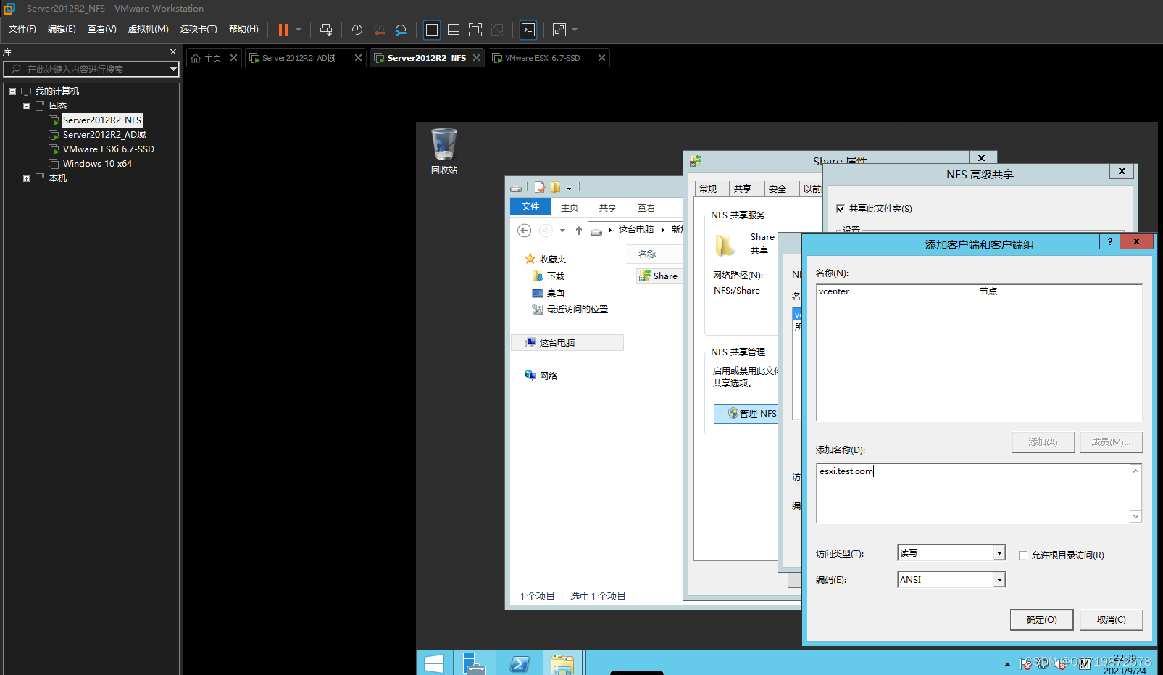Open the 访问类型 dropdown
Screen dimensions: 1163x675
[999, 552]
